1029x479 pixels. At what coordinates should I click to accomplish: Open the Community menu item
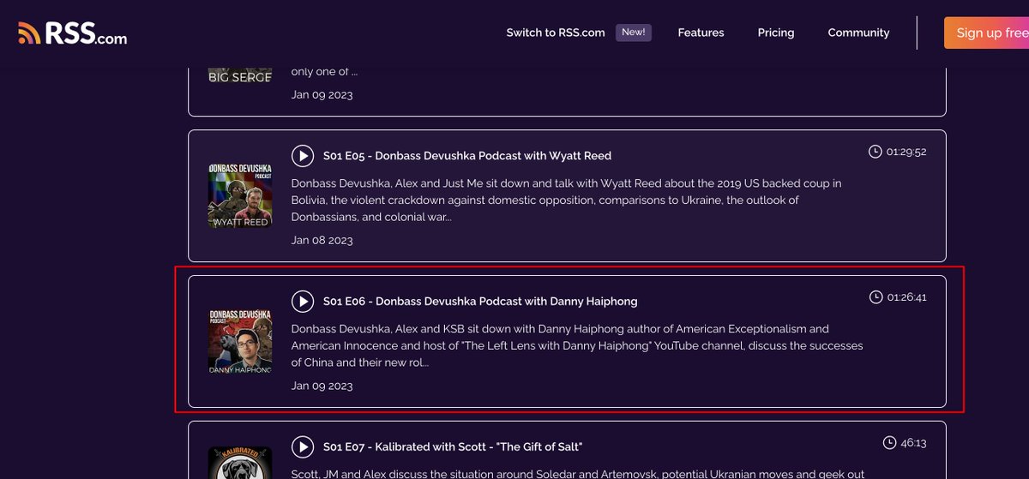858,33
